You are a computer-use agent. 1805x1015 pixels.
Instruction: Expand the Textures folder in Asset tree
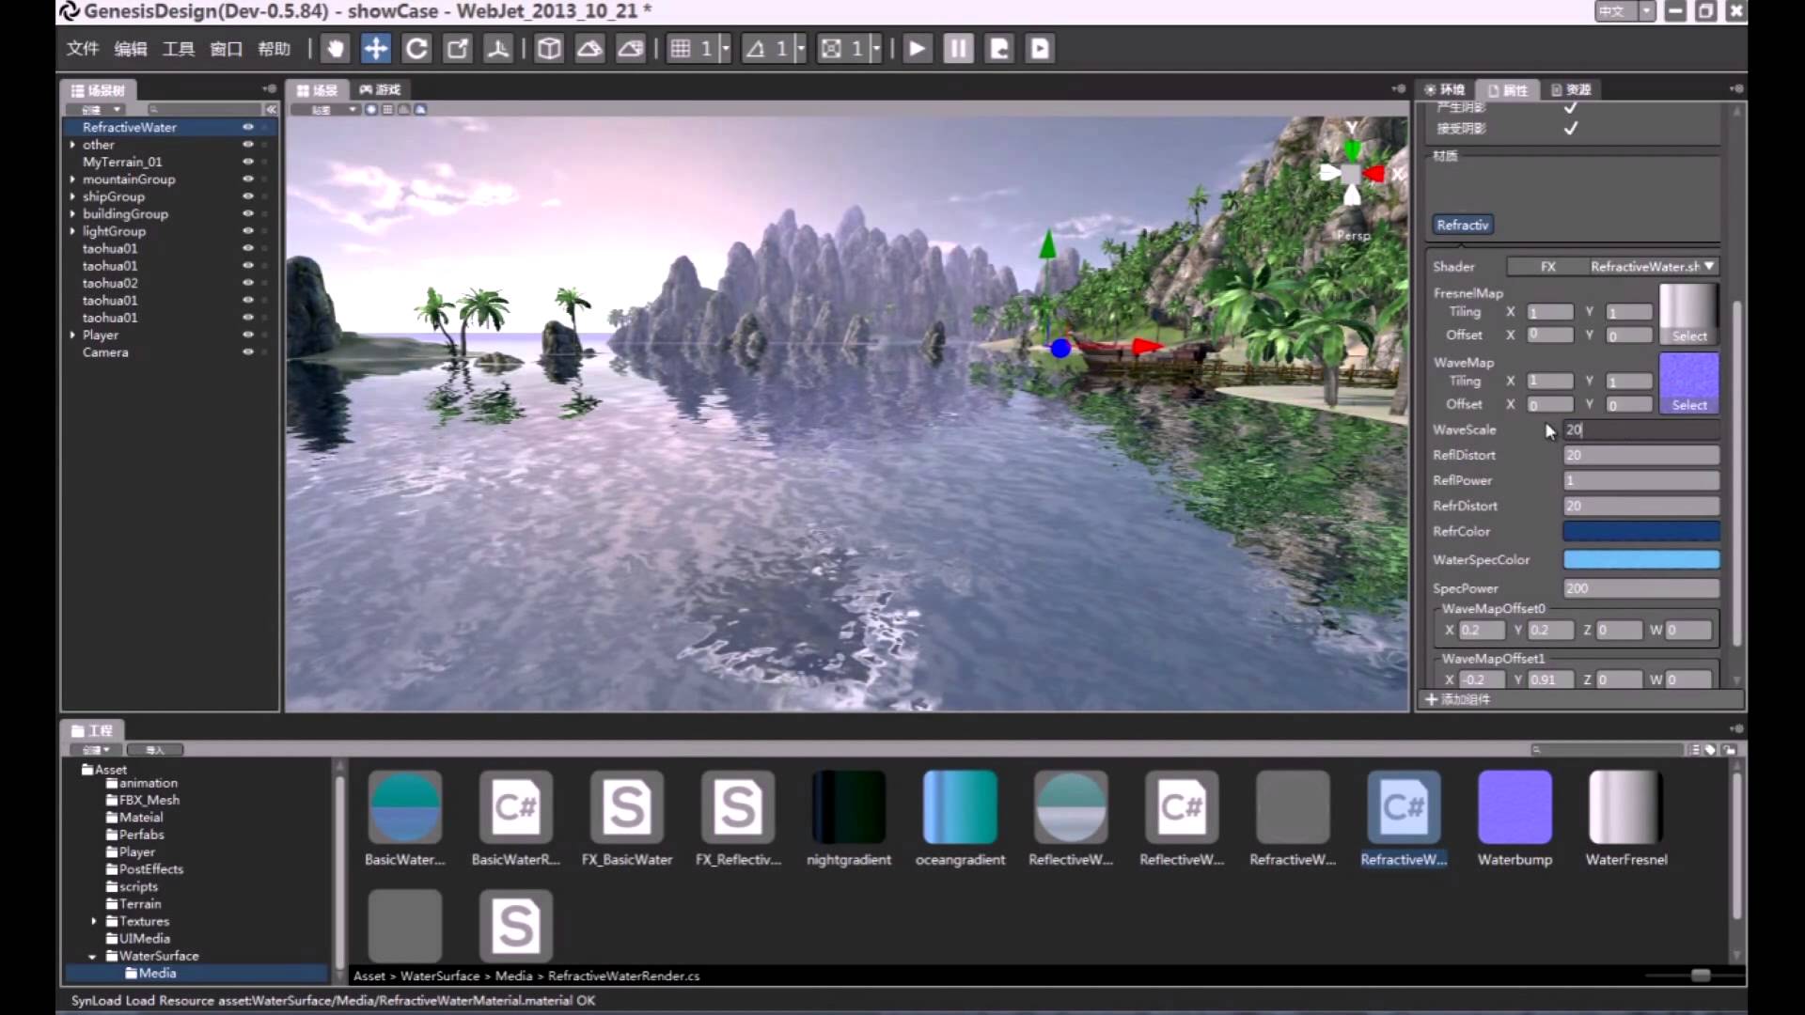93,921
